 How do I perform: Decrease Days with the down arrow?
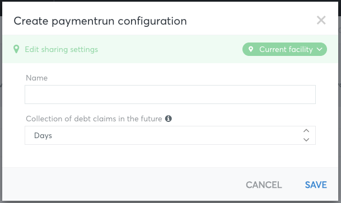(x=306, y=140)
